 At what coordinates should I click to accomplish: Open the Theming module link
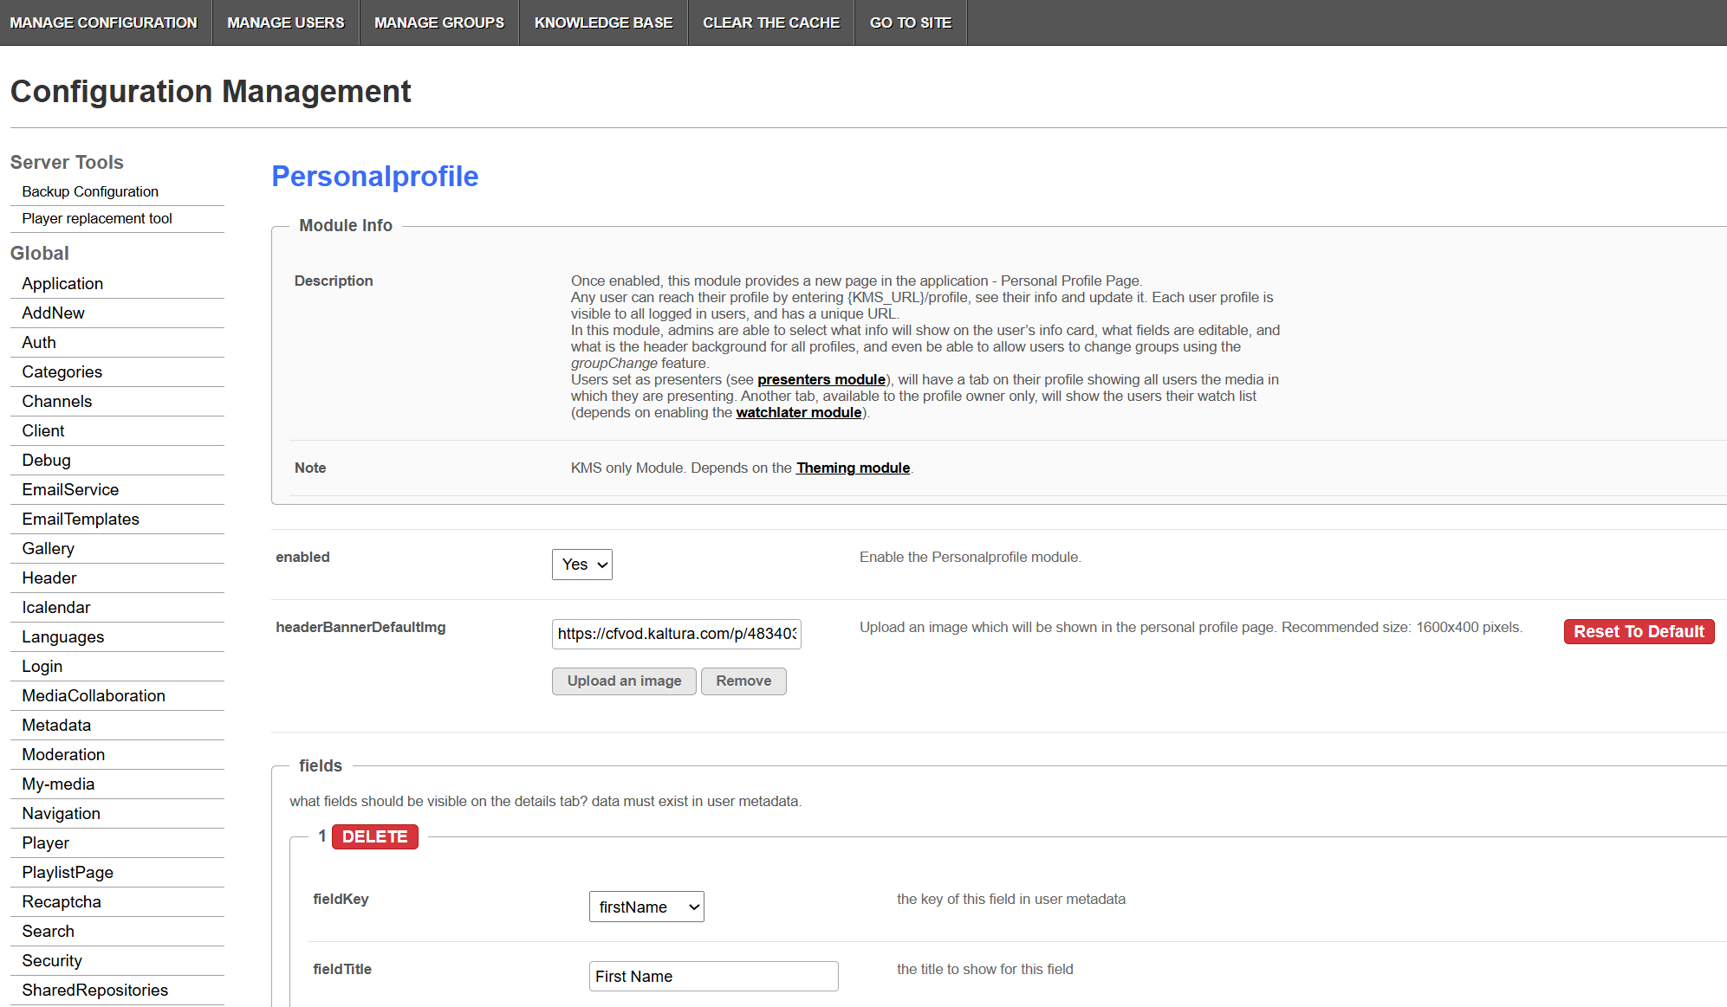point(853,468)
